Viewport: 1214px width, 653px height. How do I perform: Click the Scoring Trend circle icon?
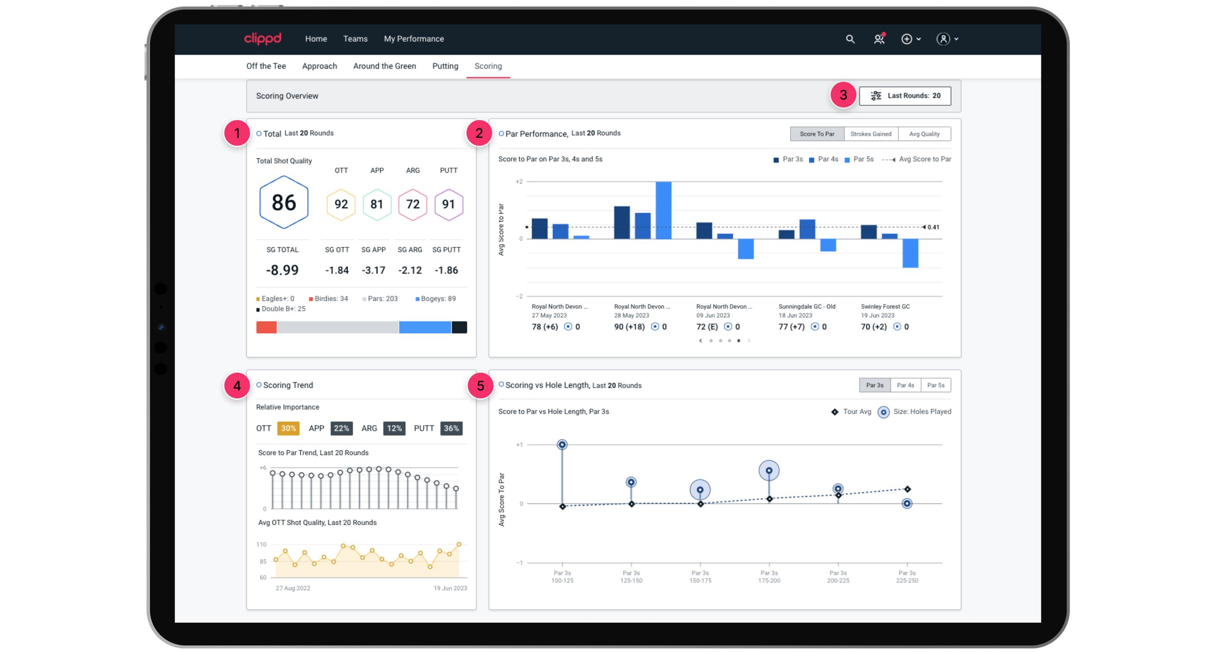point(259,385)
